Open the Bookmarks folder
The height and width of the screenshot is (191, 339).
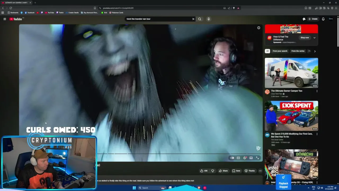point(13,13)
